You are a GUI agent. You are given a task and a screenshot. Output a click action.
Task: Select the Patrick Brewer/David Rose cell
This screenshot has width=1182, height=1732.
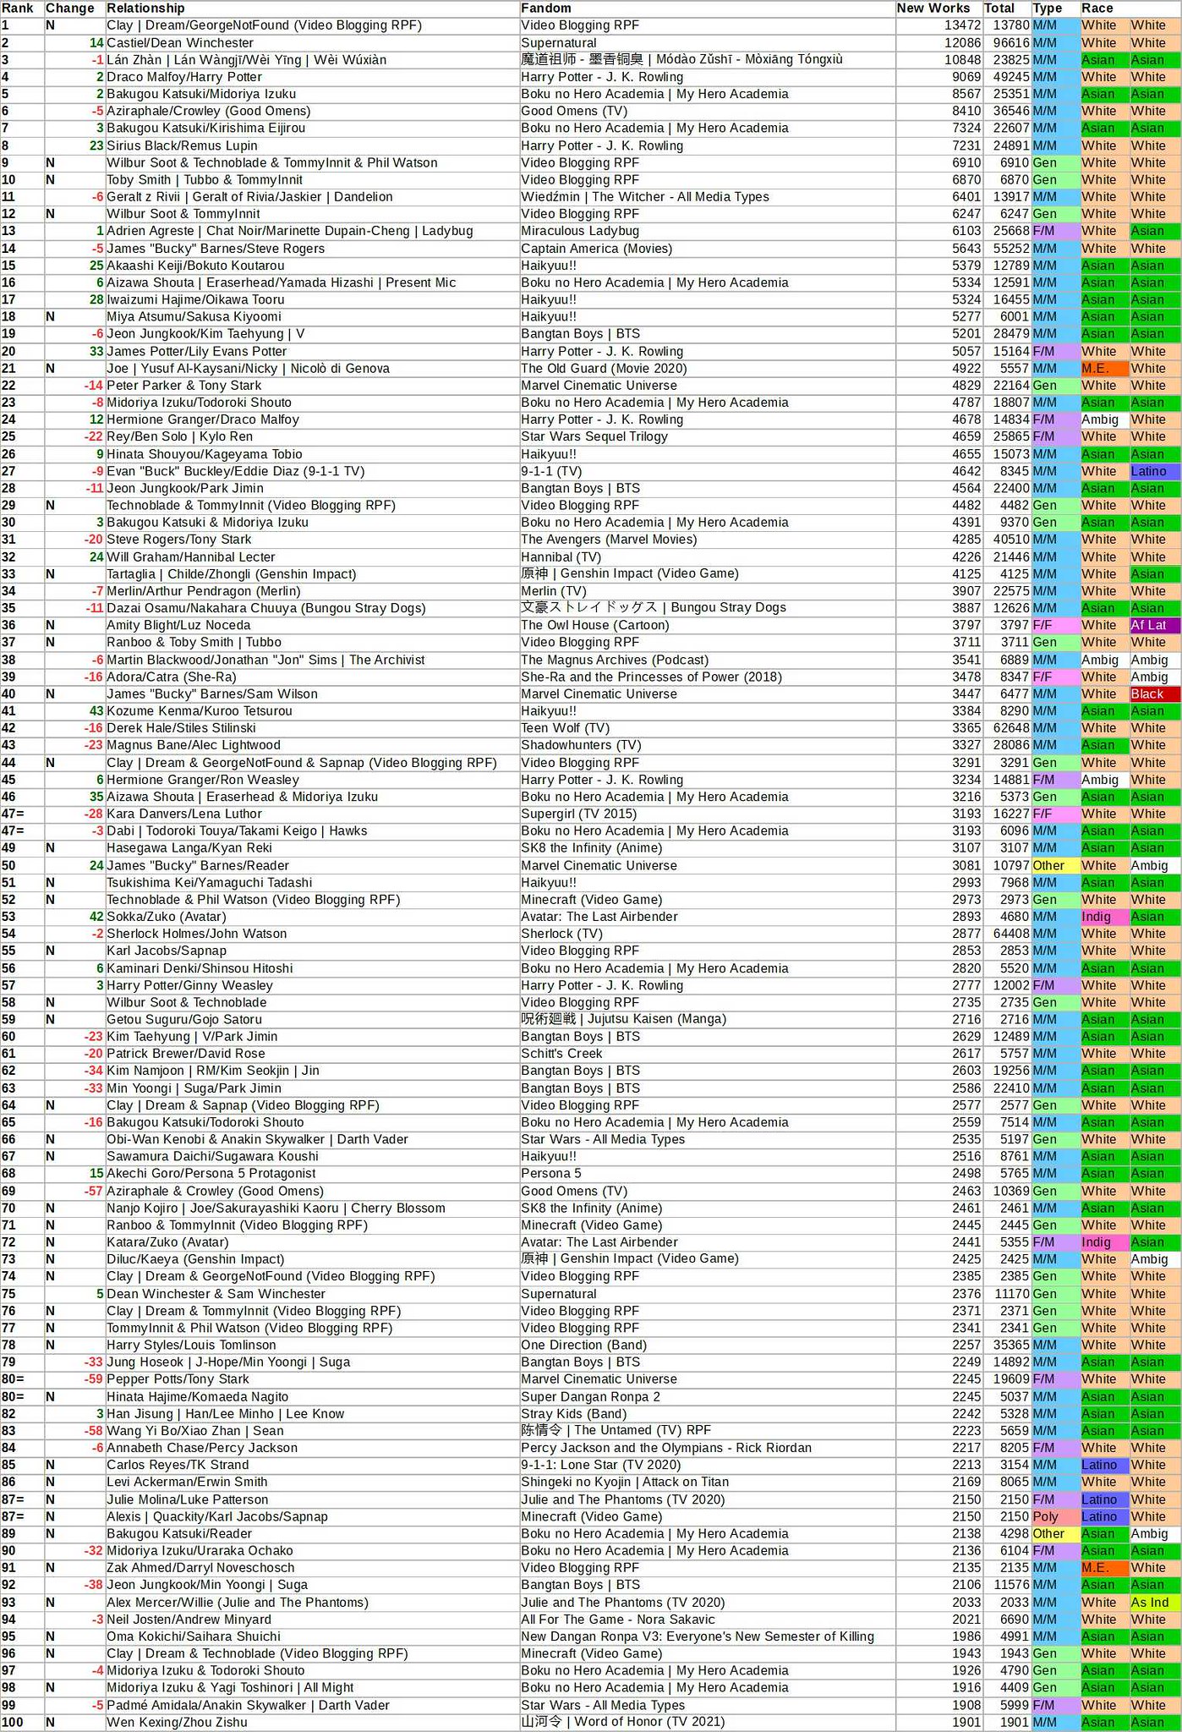pyautogui.click(x=312, y=1054)
